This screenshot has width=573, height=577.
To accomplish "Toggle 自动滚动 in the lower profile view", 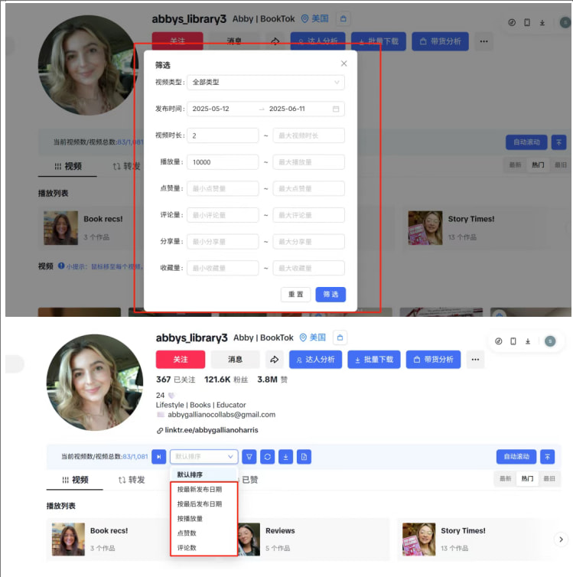I will [516, 457].
